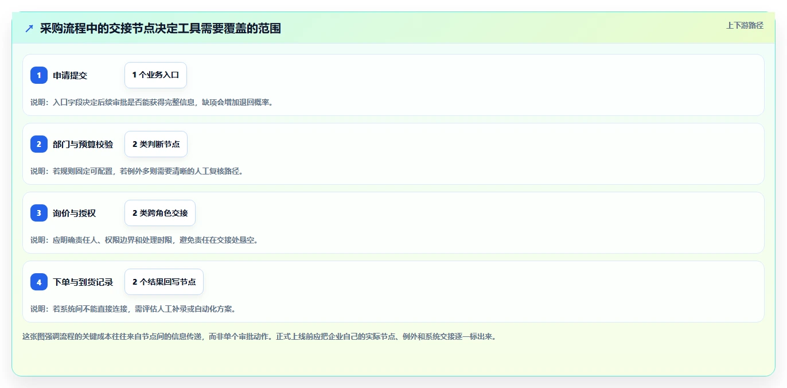The image size is (787, 388).
Task: Click the '2 个结果回写节点' pill
Action: 164,282
